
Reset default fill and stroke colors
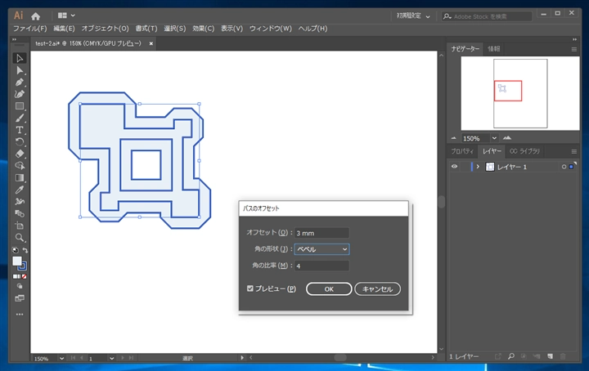[x=15, y=250]
